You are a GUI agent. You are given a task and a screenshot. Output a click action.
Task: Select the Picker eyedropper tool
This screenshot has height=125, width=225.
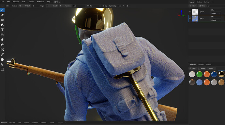pyautogui.click(x=2, y=55)
